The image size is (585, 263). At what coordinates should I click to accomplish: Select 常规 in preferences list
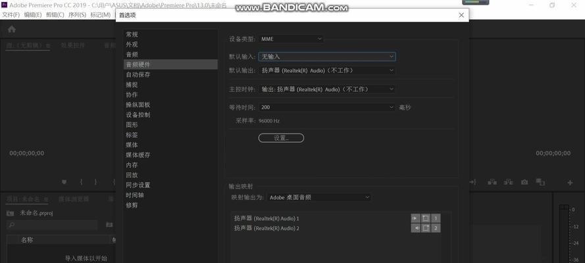click(x=170, y=34)
